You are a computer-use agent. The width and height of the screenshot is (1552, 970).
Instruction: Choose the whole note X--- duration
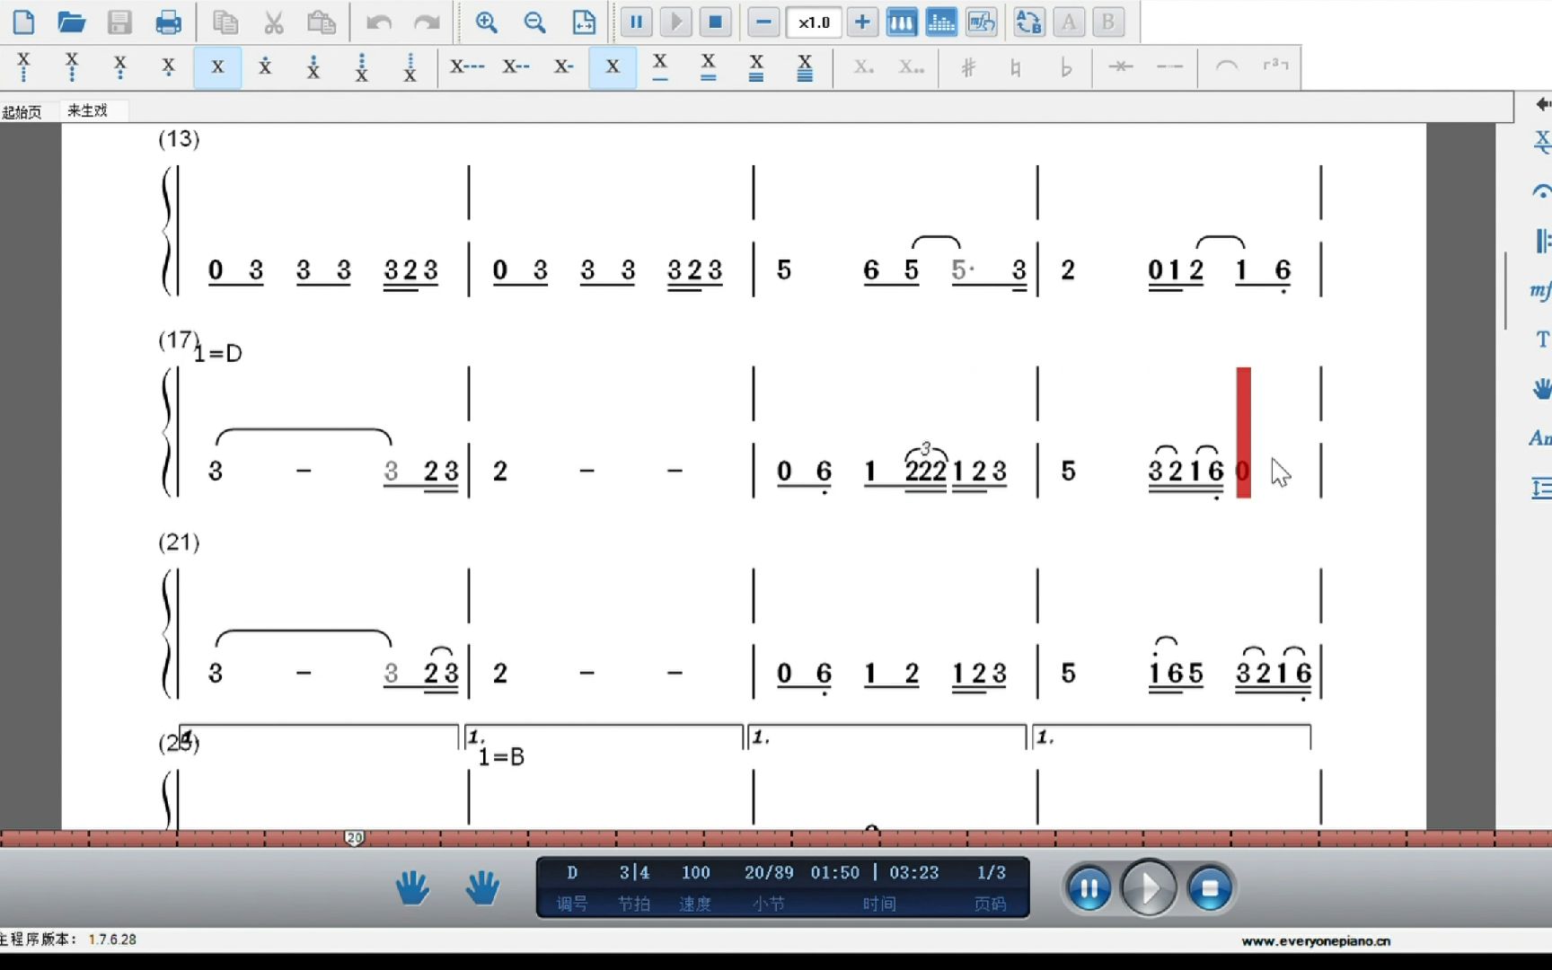[x=467, y=67]
